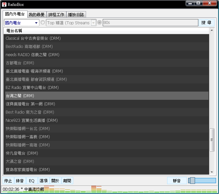219x194 pixels.
Task: Select 臺北廣播電臺 喔海洋頻道 (DRM)
Action: pyautogui.click(x=107, y=71)
